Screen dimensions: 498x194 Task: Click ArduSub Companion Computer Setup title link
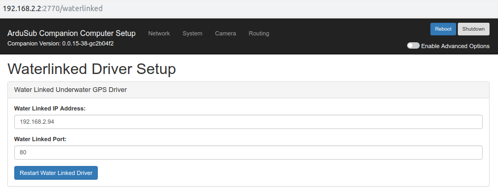71,33
